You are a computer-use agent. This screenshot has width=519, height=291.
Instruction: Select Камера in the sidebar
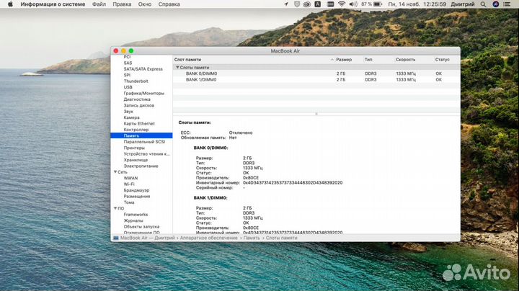(x=131, y=117)
